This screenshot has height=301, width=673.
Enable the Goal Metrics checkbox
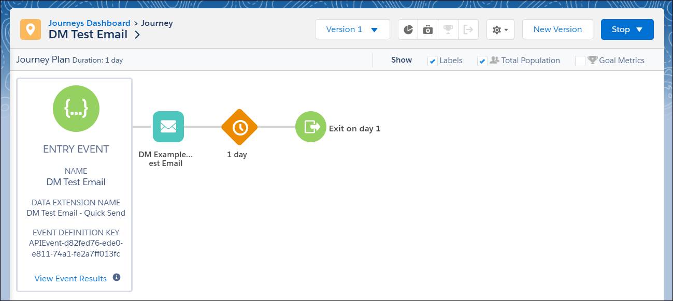[580, 61]
